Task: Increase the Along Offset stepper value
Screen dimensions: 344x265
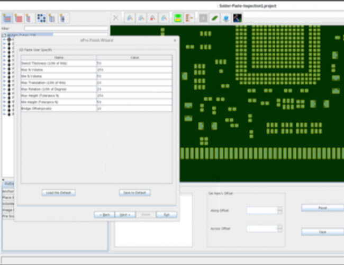Action: (x=279, y=208)
